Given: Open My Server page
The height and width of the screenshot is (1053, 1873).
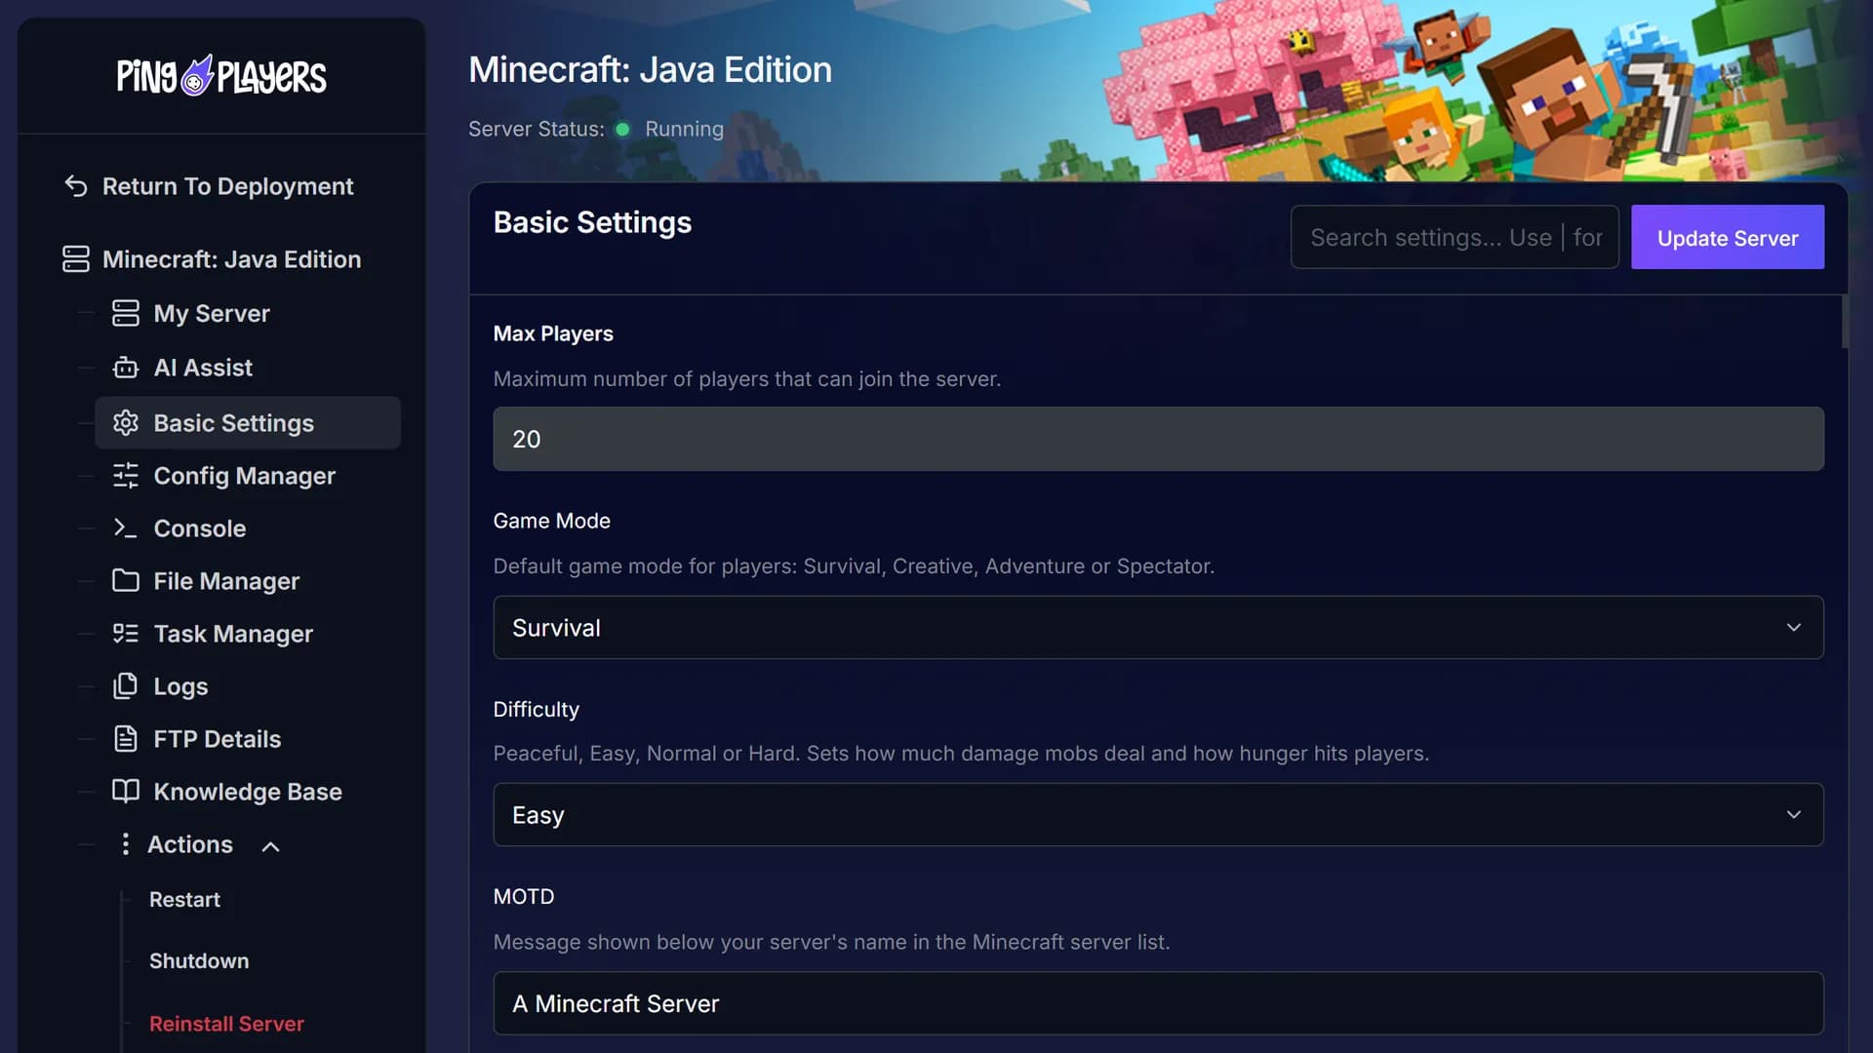Looking at the screenshot, I should tap(212, 313).
